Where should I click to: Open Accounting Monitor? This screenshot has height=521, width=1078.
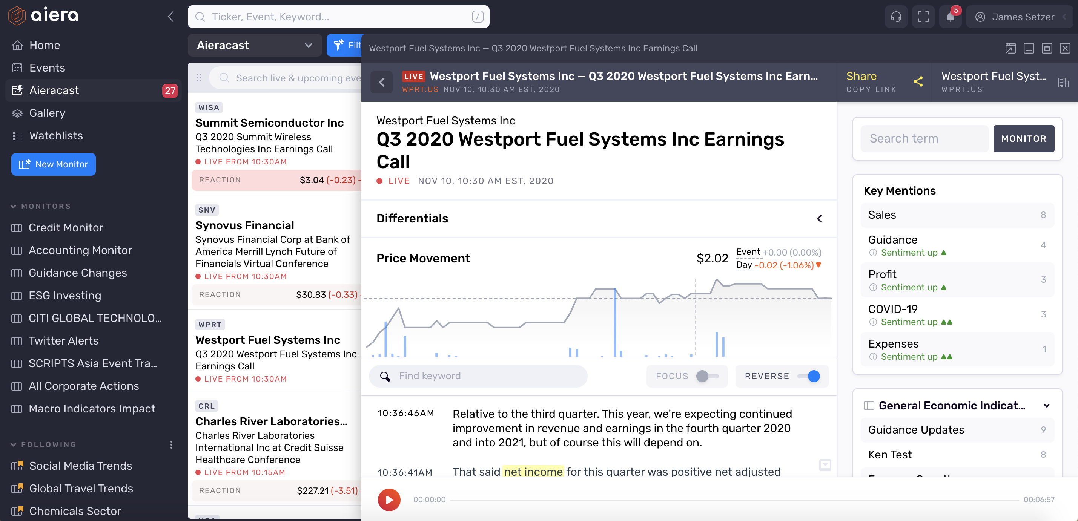(x=72, y=250)
